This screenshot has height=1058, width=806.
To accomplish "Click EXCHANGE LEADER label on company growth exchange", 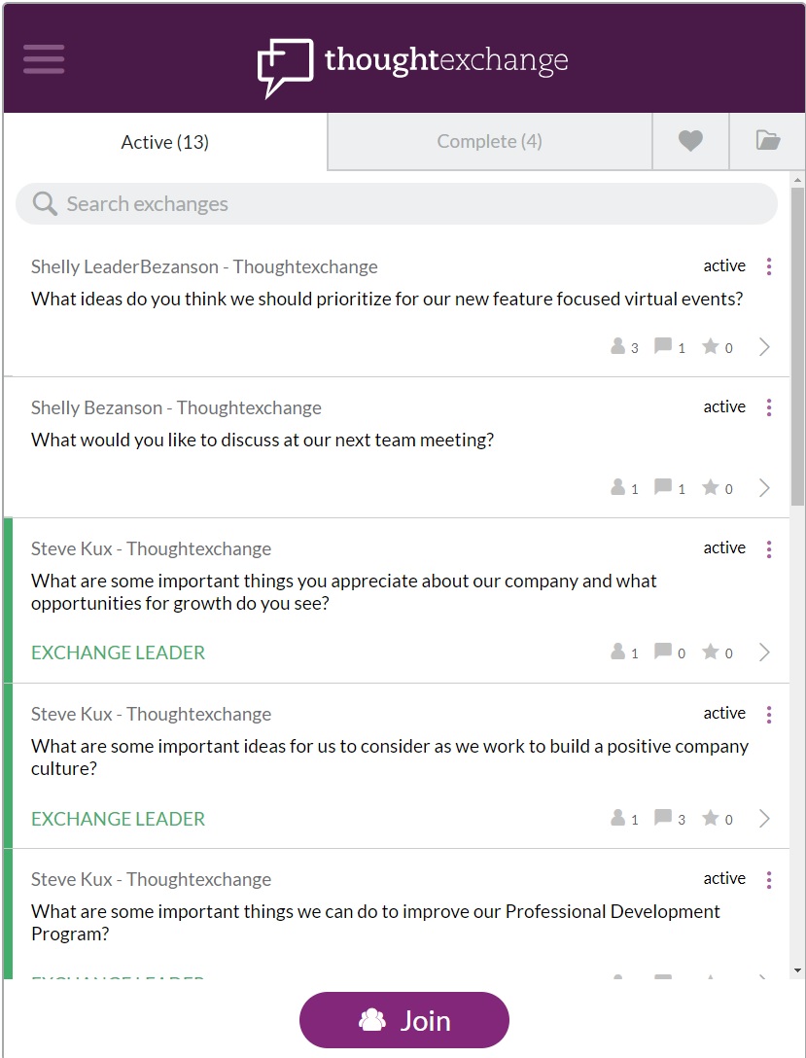I will 118,652.
